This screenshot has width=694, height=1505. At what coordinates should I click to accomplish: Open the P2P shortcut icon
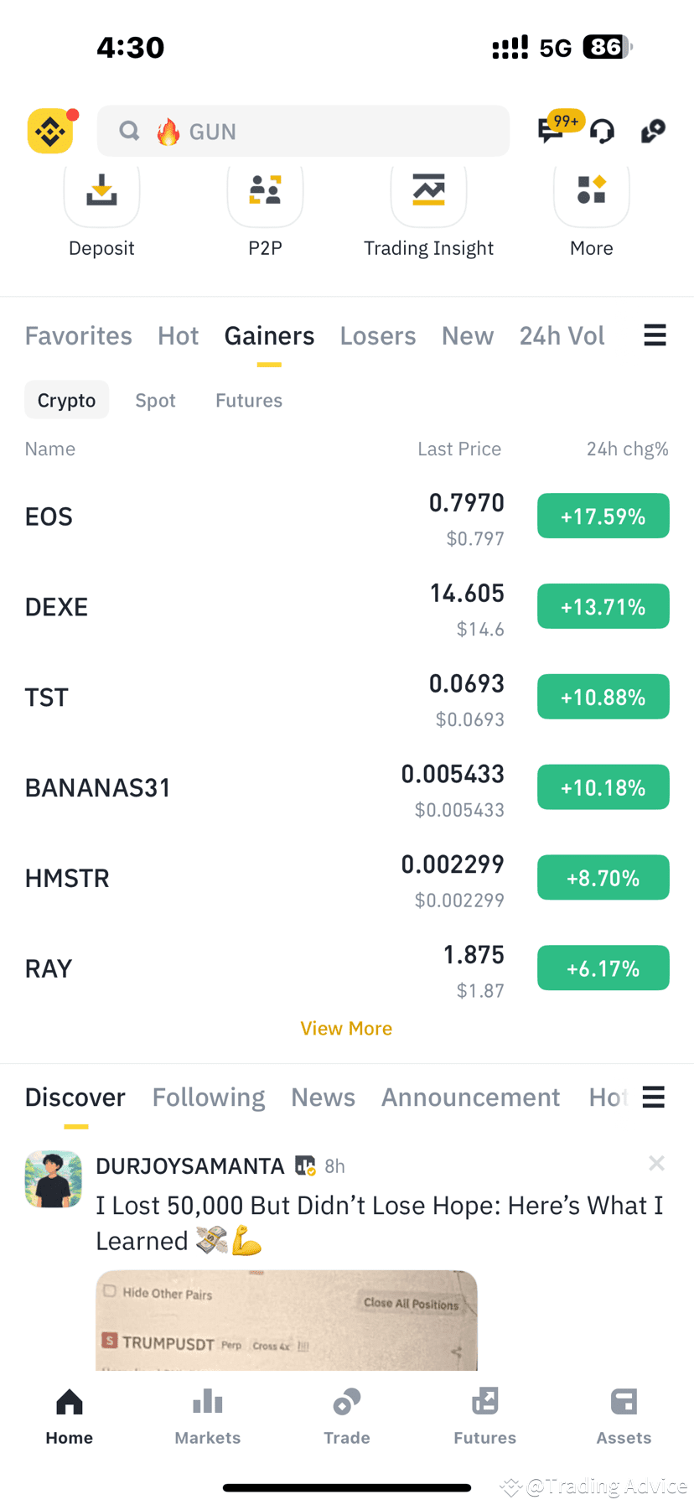click(x=265, y=192)
